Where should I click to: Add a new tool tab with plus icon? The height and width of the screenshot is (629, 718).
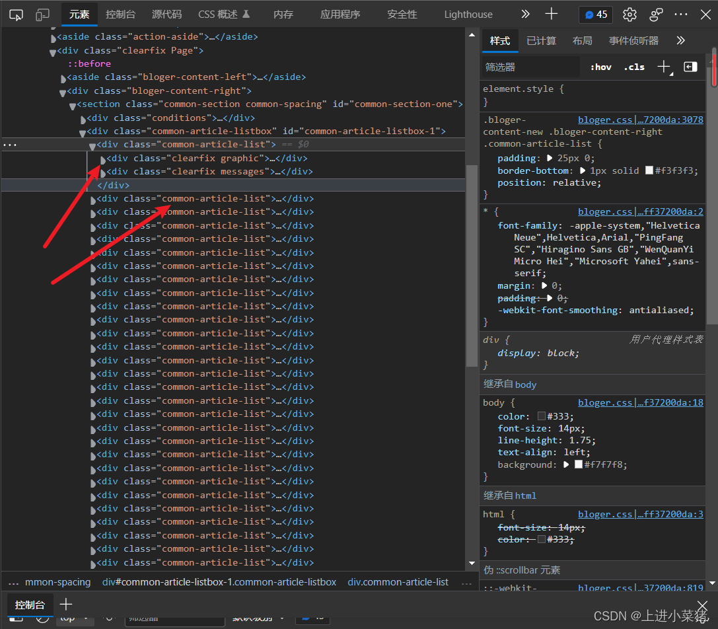point(552,14)
